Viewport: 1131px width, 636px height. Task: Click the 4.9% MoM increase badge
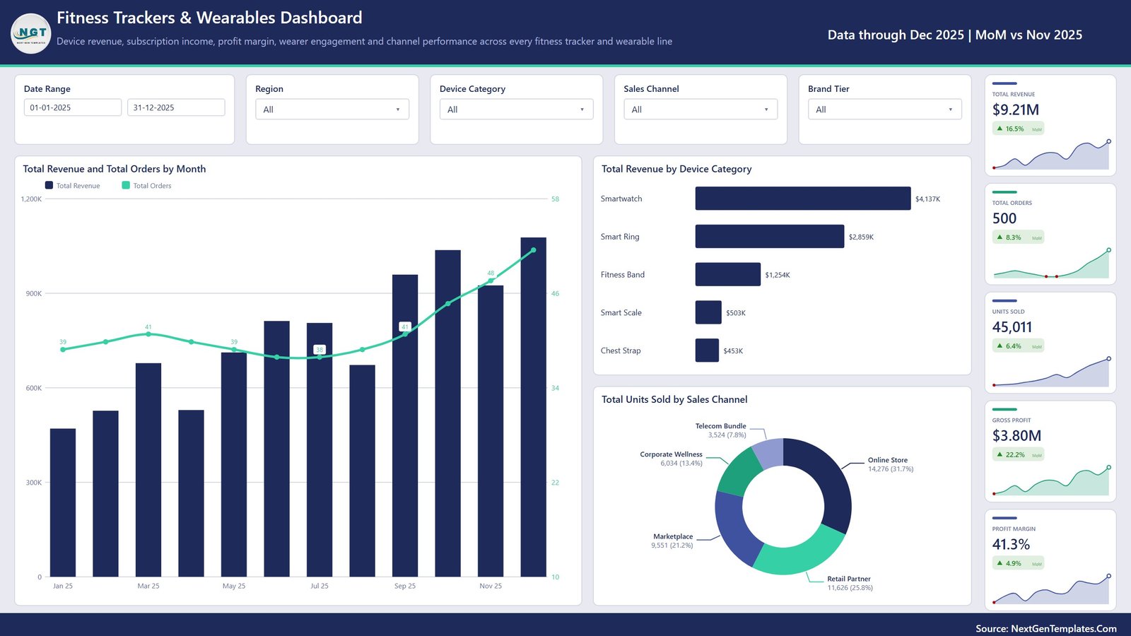pyautogui.click(x=1019, y=563)
